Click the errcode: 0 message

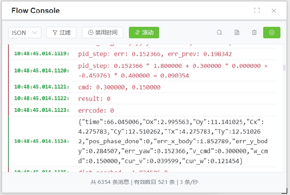click(96, 110)
